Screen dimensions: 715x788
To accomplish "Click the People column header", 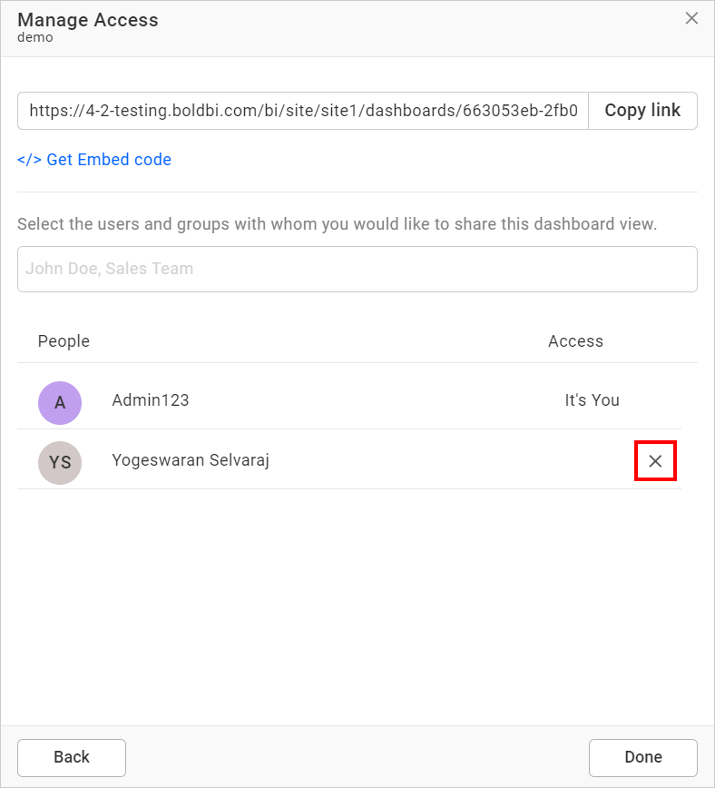I will 64,341.
